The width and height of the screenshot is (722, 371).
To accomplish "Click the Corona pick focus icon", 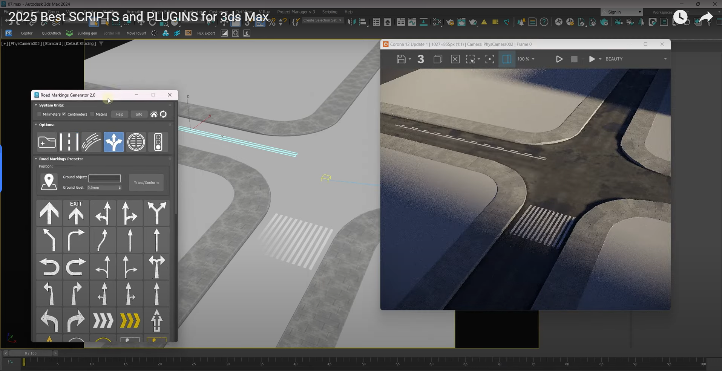I will pyautogui.click(x=489, y=59).
